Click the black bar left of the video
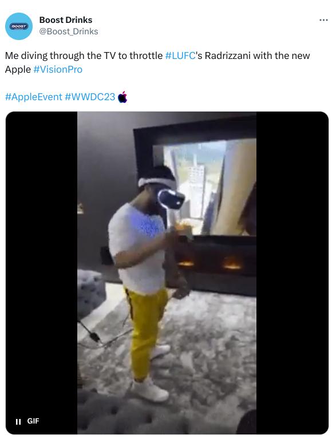The image size is (336, 443). (x=41, y=273)
